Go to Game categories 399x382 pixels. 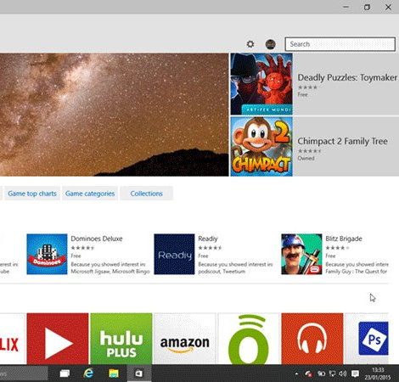(x=90, y=194)
